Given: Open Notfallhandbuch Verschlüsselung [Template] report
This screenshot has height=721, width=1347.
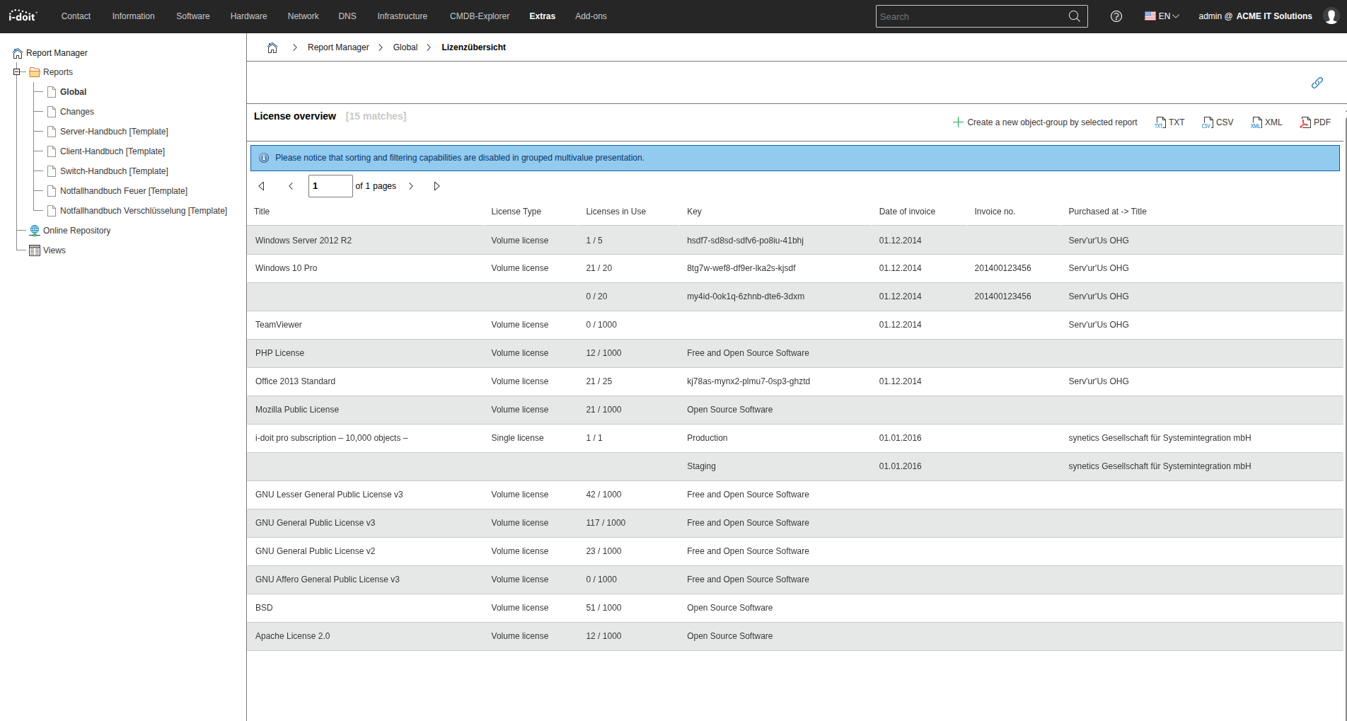Looking at the screenshot, I should 144,211.
